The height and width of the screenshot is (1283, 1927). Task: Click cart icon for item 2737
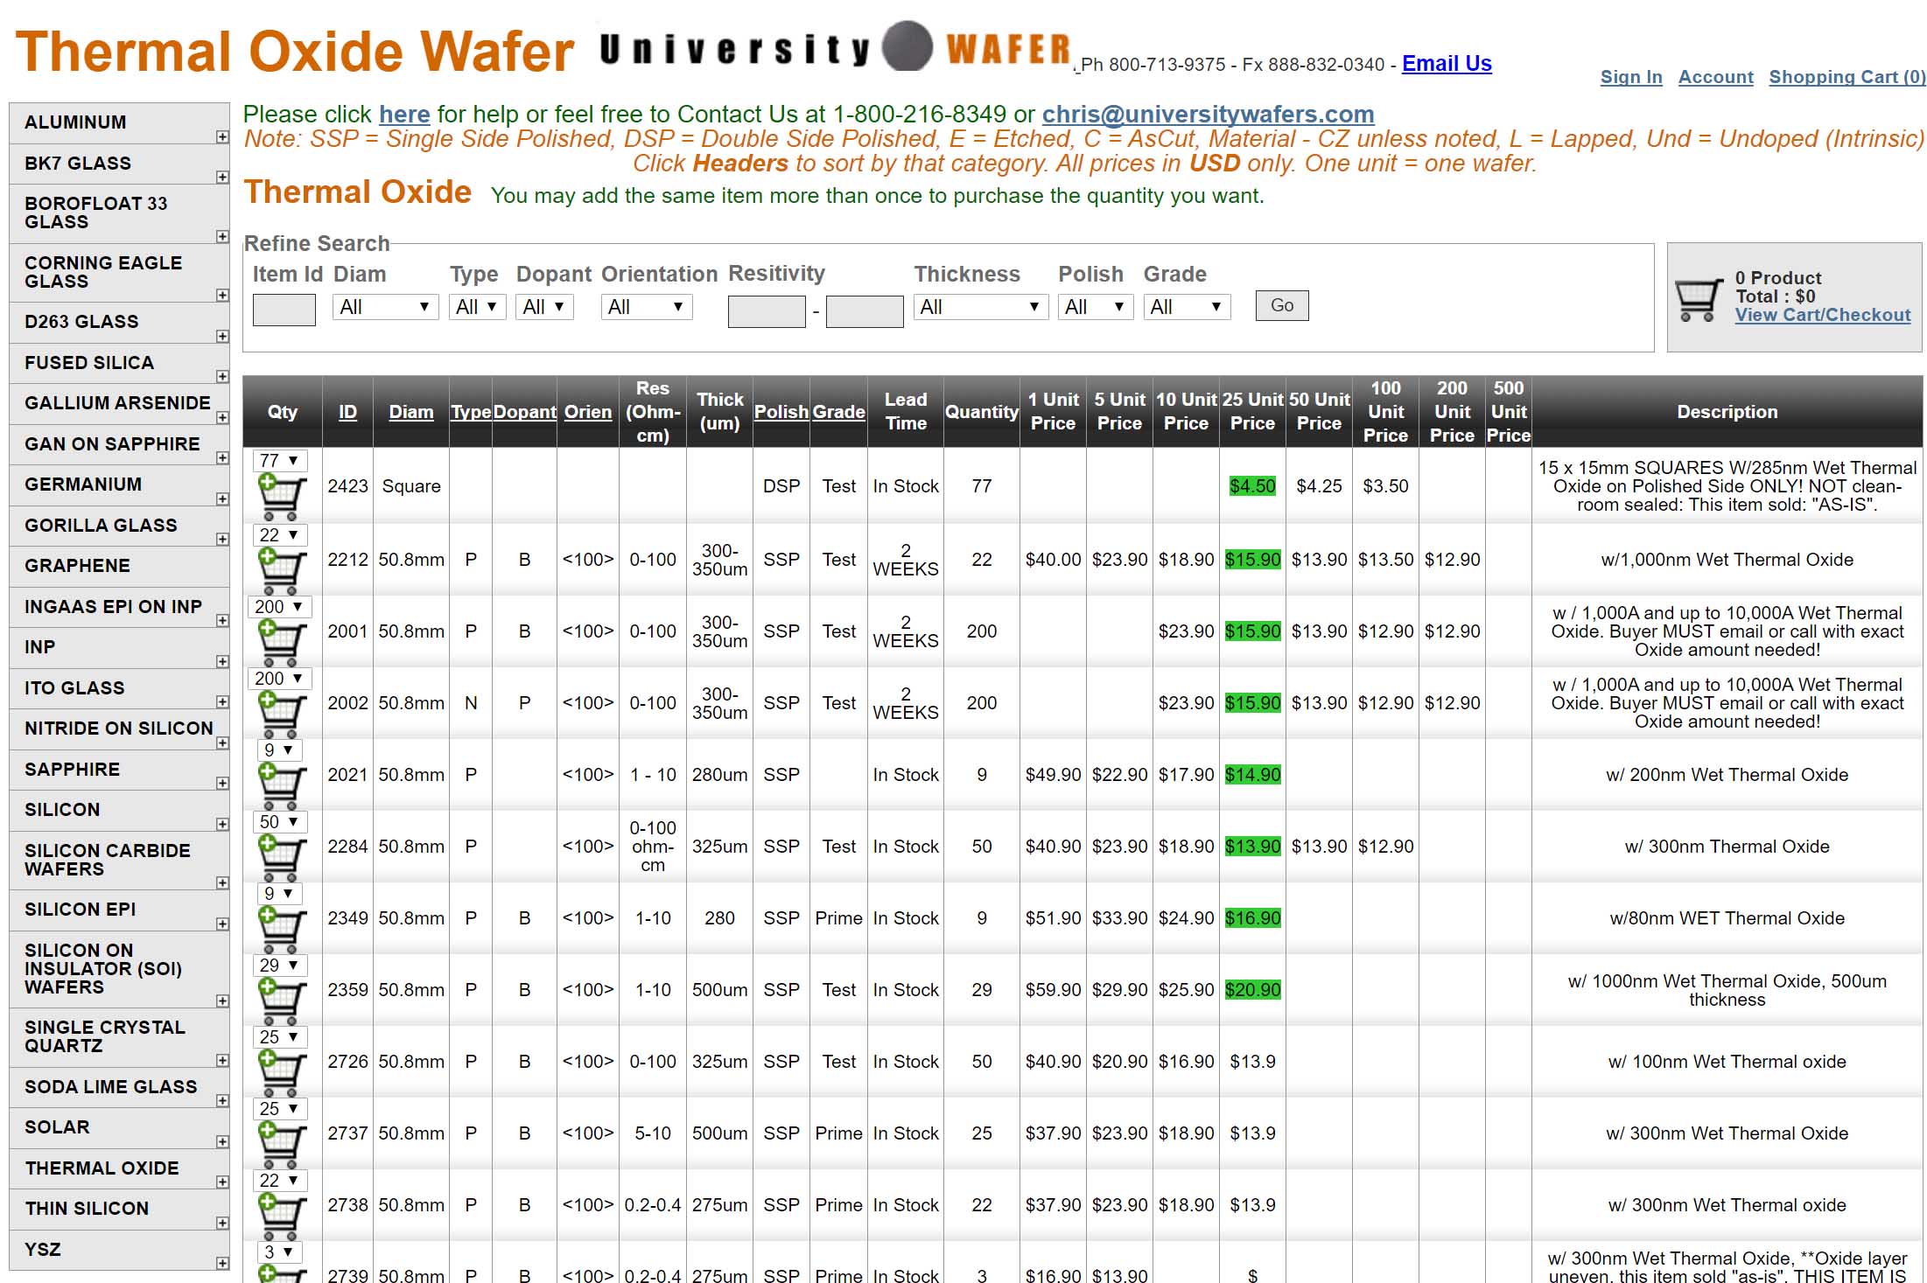tap(281, 1143)
